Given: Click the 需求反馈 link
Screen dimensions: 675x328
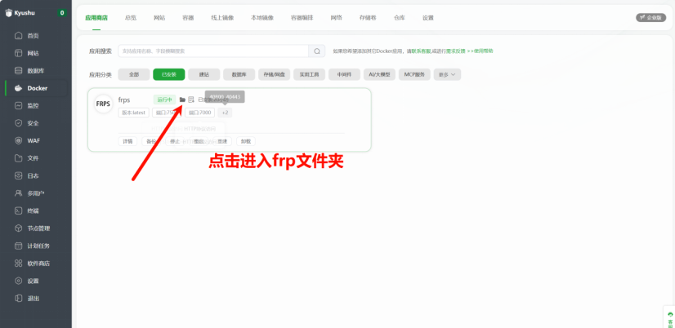Looking at the screenshot, I should point(455,51).
